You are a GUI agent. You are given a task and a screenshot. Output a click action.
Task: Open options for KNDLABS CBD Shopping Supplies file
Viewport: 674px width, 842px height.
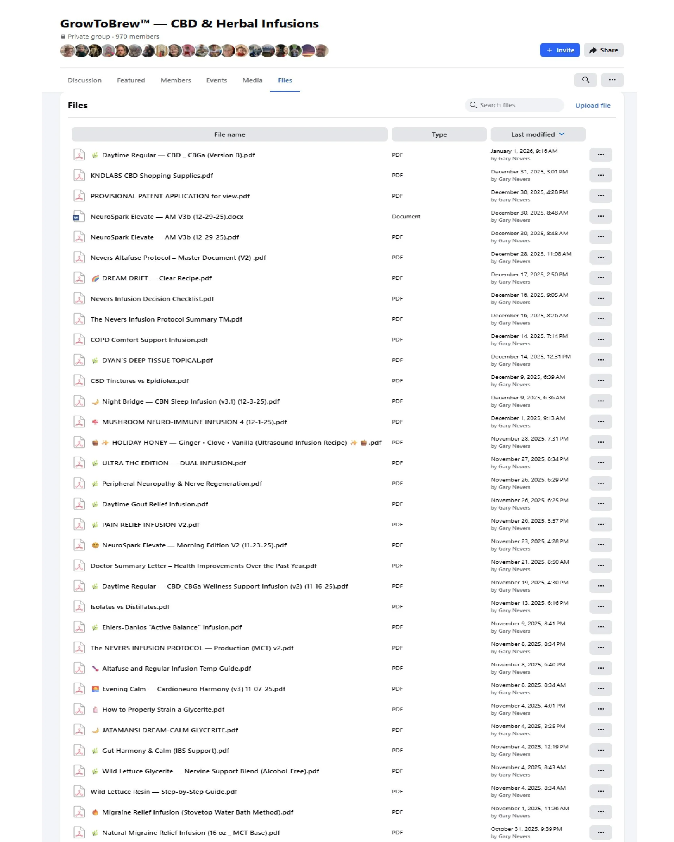(600, 175)
